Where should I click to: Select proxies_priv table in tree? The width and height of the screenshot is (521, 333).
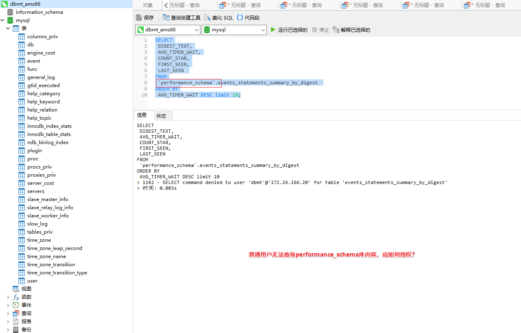pos(42,175)
